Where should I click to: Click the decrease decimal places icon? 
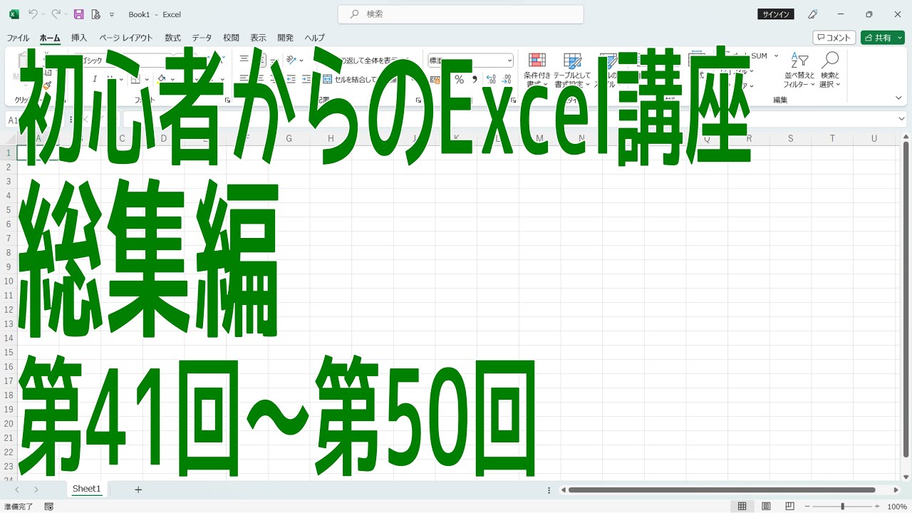pyautogui.click(x=507, y=79)
